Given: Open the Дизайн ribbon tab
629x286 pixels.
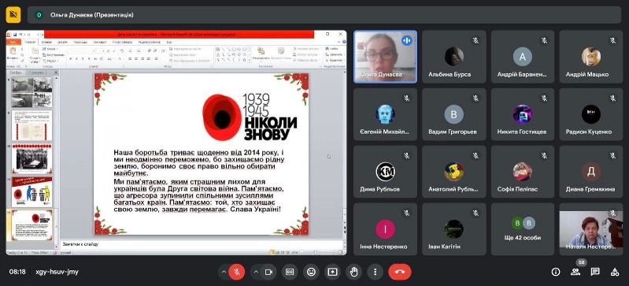Looking at the screenshot, I should [x=62, y=42].
